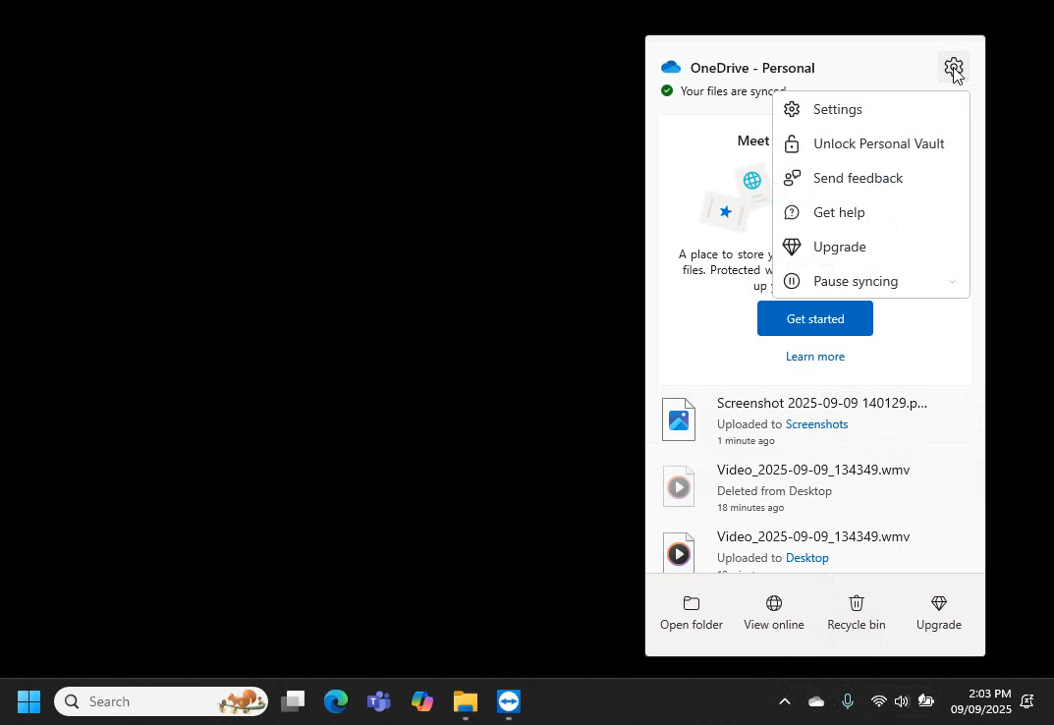The width and height of the screenshot is (1054, 725).
Task: Click the OneDrive gear icon in the header
Action: click(953, 67)
